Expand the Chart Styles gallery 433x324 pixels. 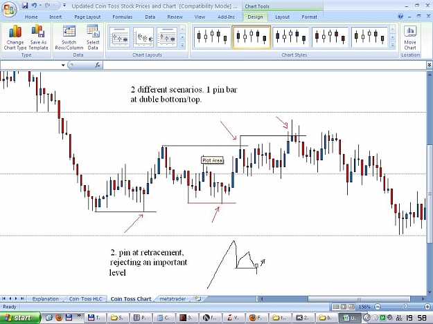click(x=393, y=46)
